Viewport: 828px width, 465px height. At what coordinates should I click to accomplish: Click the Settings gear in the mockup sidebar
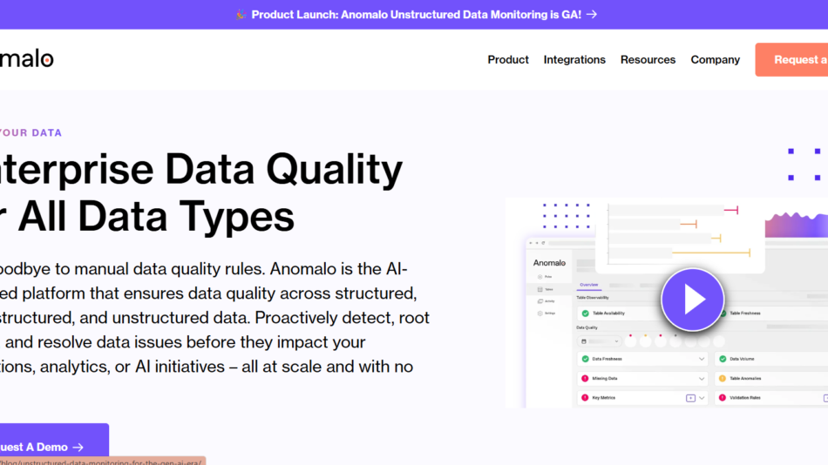540,313
